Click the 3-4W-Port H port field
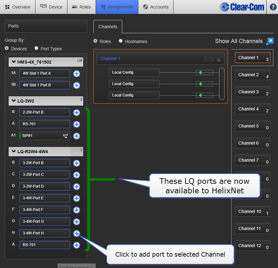This screenshot has height=268, width=278. click(x=45, y=233)
